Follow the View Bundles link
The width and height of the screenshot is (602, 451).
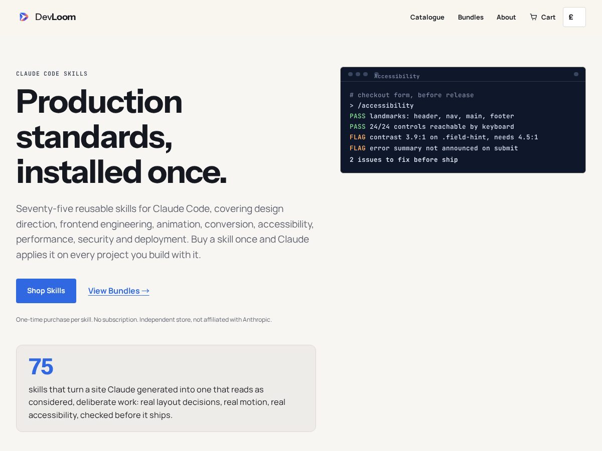(x=119, y=291)
